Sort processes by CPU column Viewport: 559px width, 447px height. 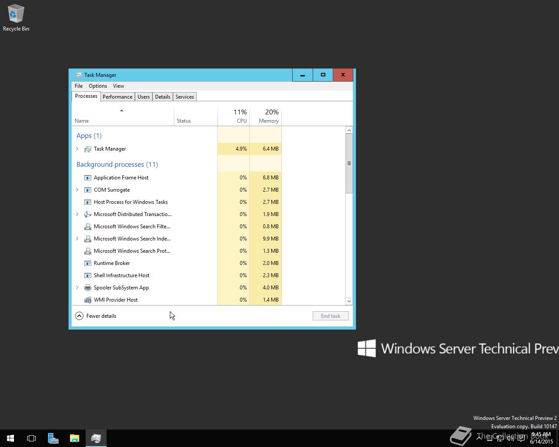coord(234,117)
